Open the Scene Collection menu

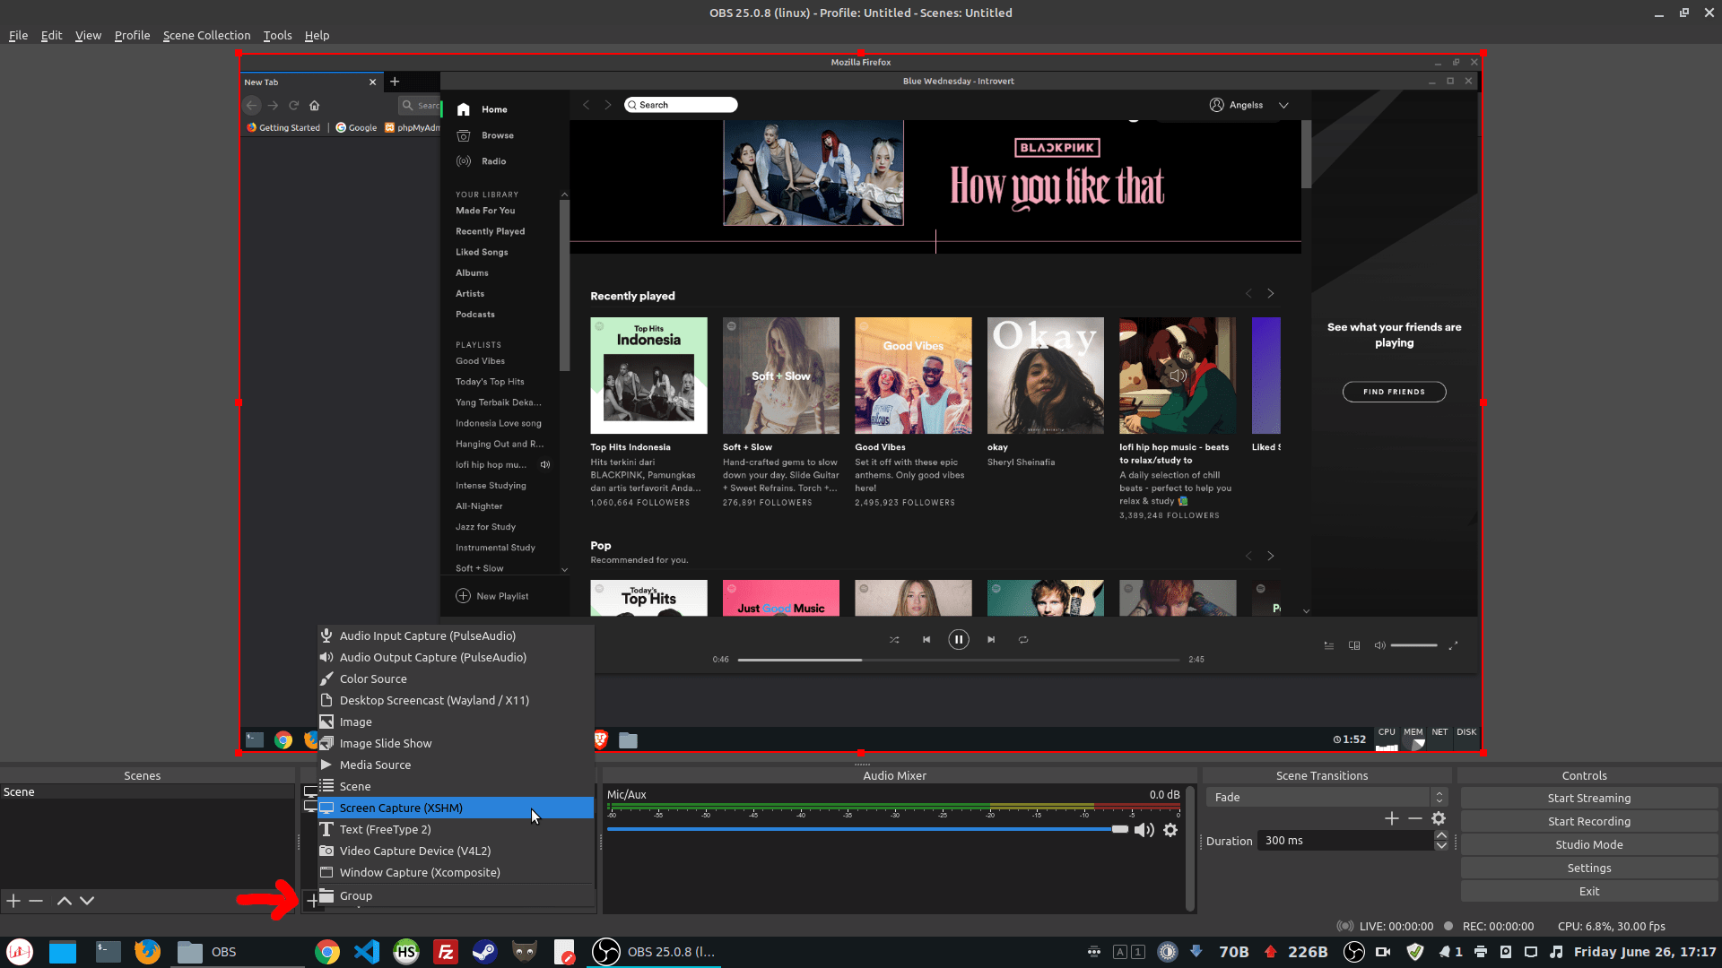tap(206, 35)
